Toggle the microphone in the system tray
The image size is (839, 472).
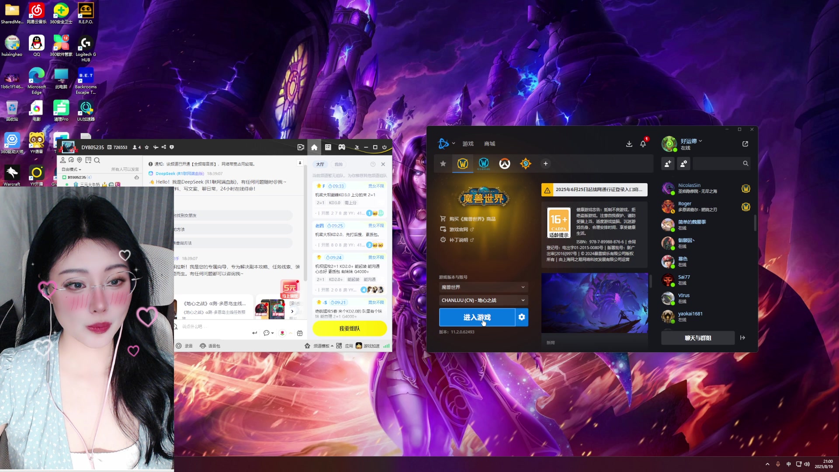pos(778,464)
